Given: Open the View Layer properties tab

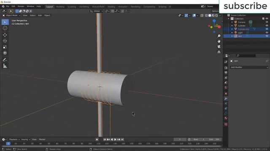Looking at the screenshot, I should click(x=226, y=78).
